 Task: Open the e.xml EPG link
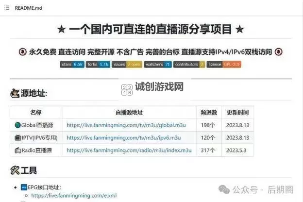tap(74, 195)
